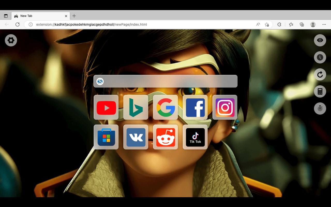This screenshot has height=207, width=331.
Task: Open a new tab with plus button
Action: 74,16
